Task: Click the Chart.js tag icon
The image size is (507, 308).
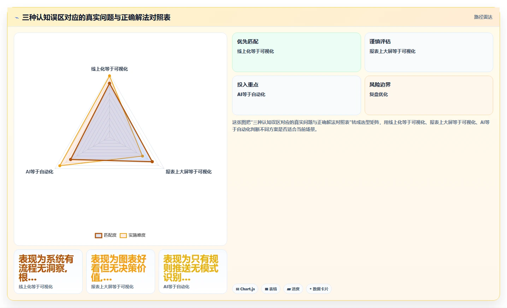Action: [237, 289]
